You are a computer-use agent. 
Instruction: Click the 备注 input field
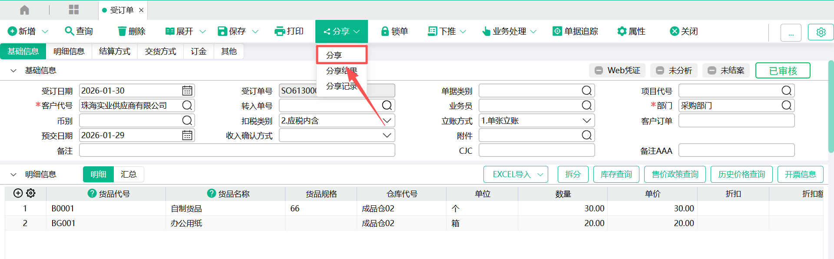click(237, 150)
